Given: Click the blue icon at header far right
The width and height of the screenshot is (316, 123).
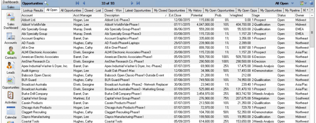Looking at the screenshot, I should point(311,3).
